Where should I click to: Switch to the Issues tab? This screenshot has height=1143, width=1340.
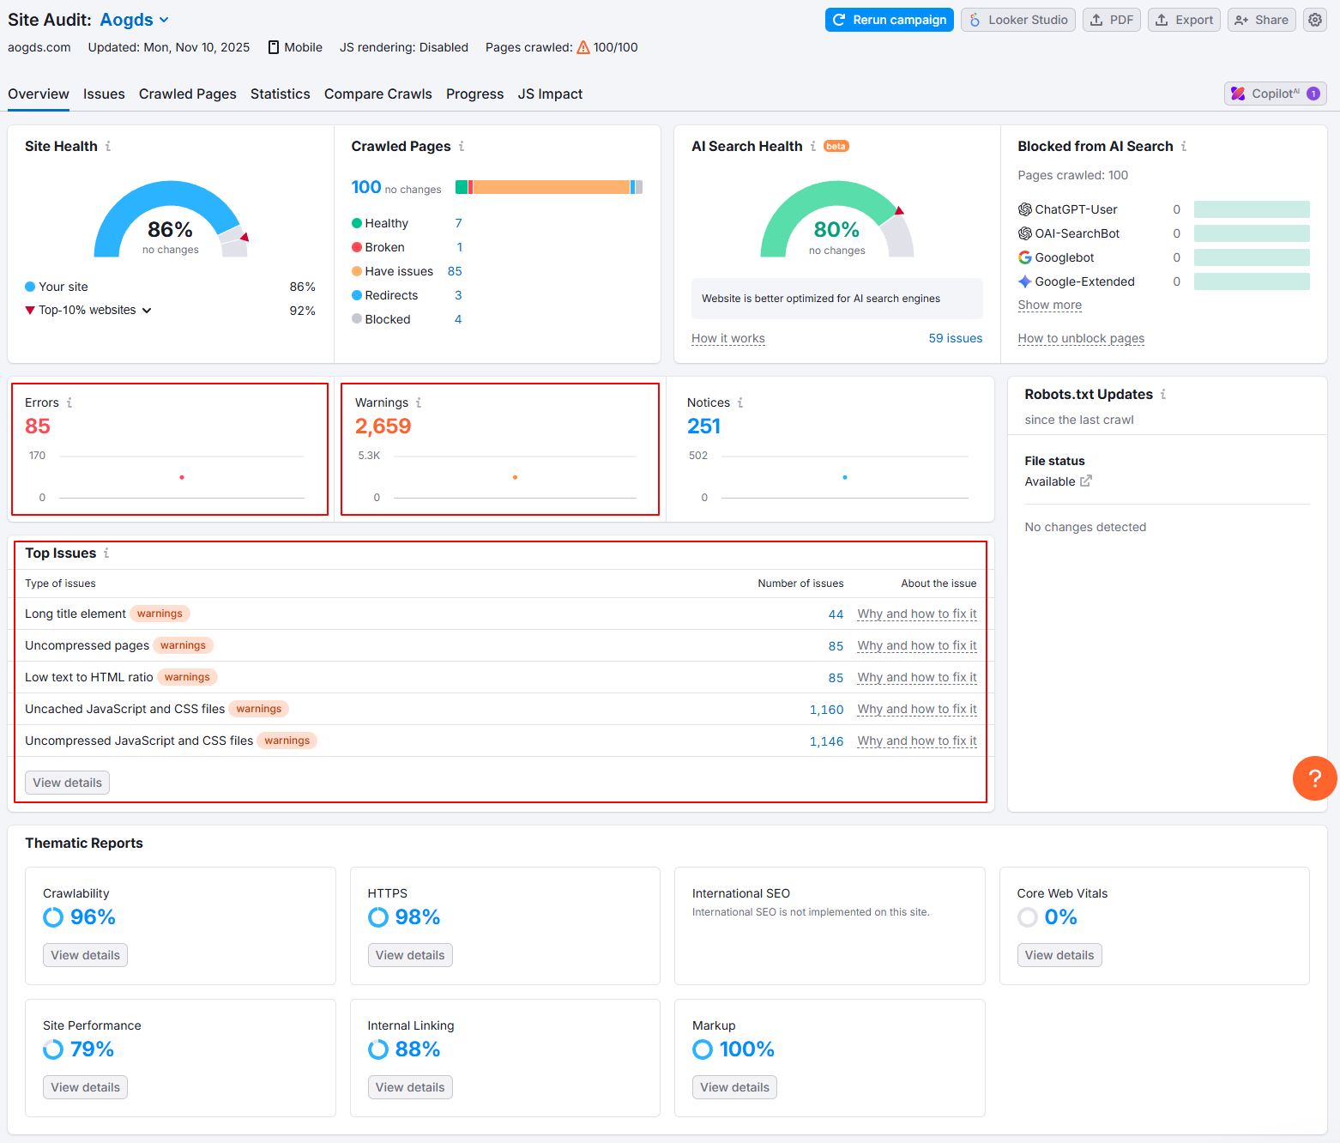[104, 94]
